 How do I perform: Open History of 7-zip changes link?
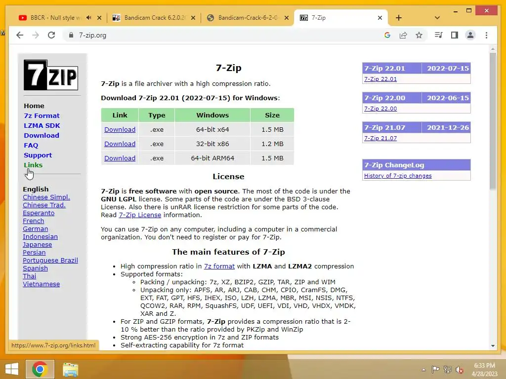(x=398, y=176)
